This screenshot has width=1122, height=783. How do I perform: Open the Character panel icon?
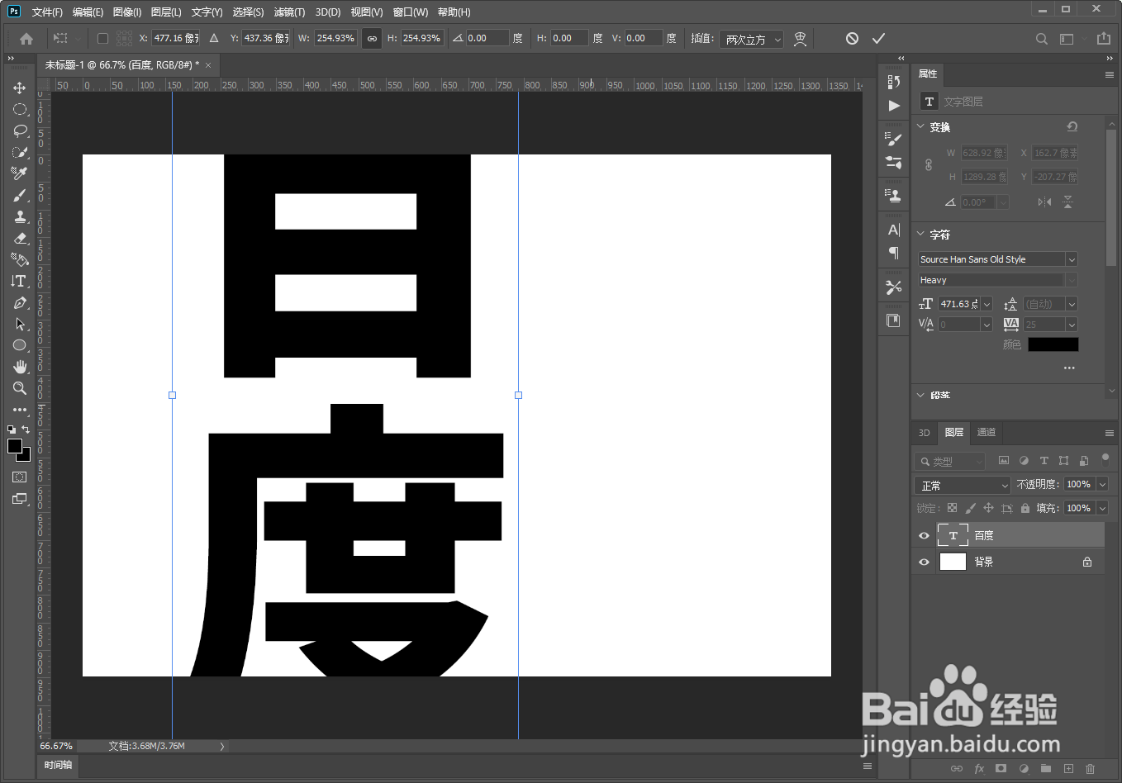894,230
